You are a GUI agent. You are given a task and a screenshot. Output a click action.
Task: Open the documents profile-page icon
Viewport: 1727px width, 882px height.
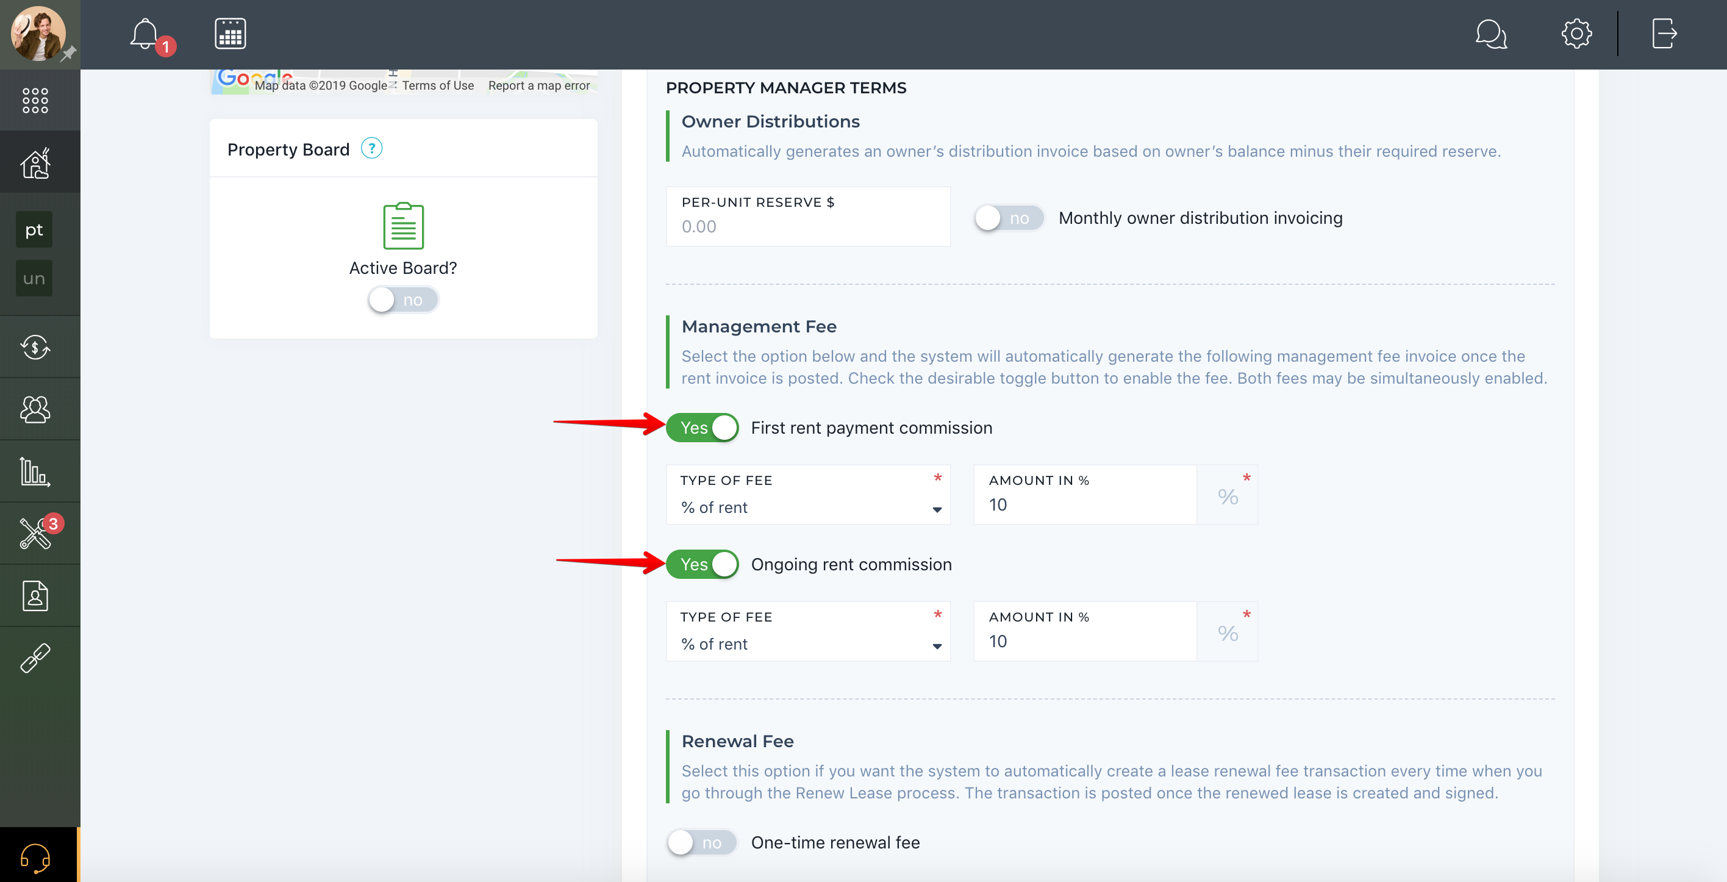35,595
